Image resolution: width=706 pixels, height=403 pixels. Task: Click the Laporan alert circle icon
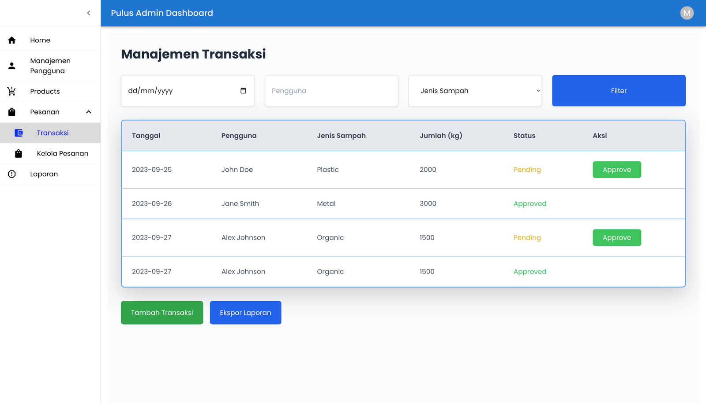(12, 174)
